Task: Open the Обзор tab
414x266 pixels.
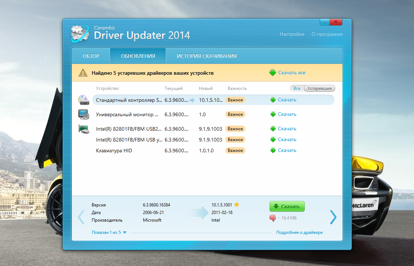Action: pos(91,56)
